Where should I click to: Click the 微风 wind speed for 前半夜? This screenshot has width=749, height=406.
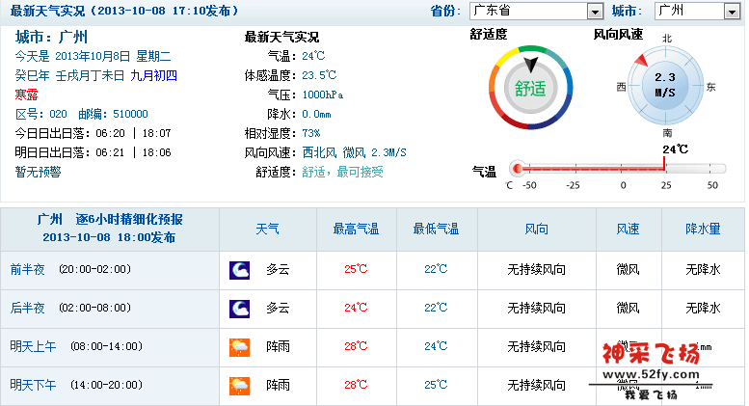628,269
